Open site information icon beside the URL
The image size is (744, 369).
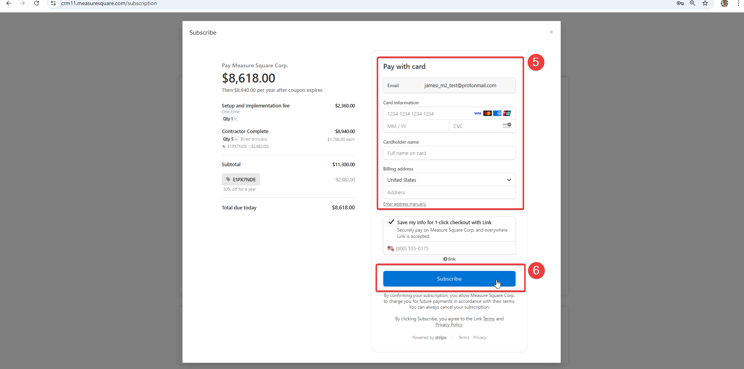pyautogui.click(x=53, y=3)
